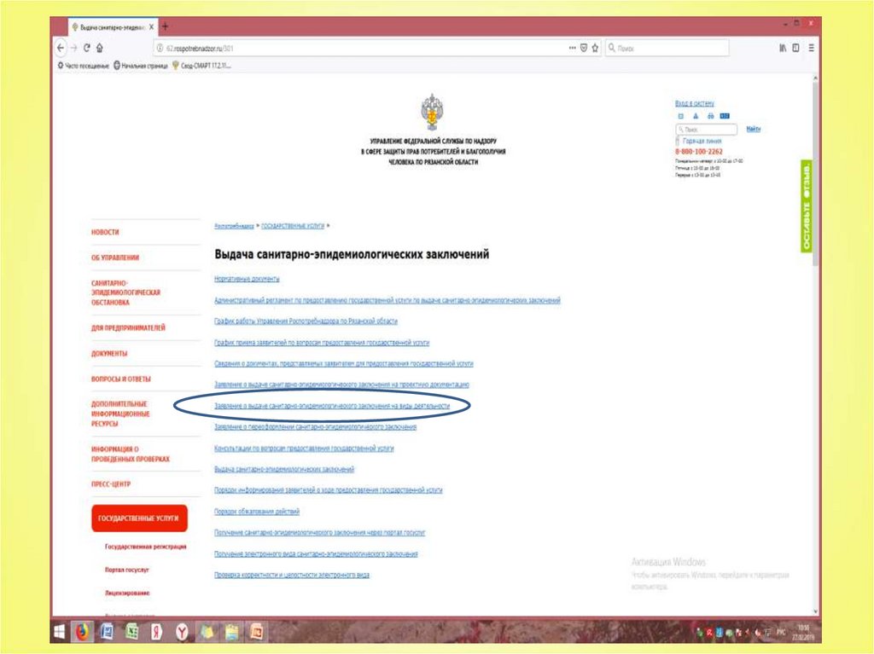This screenshot has height=654, width=874.
Task: Click the site search field near Найти
Action: coord(707,129)
